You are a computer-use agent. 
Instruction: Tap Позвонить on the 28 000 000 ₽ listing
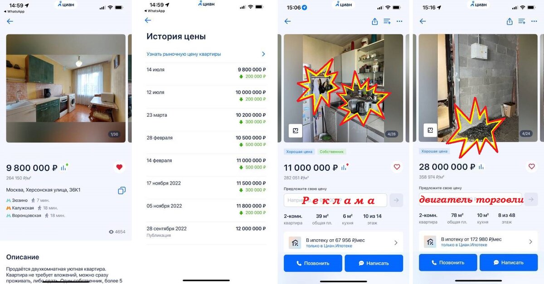pyautogui.click(x=448, y=262)
